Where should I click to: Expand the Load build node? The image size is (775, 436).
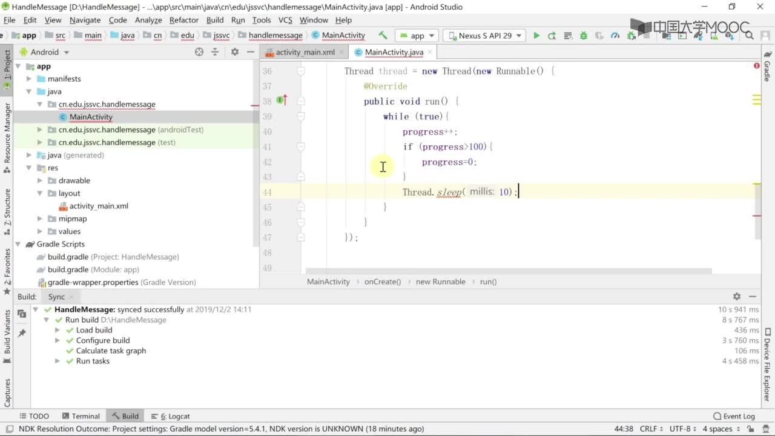coord(57,330)
